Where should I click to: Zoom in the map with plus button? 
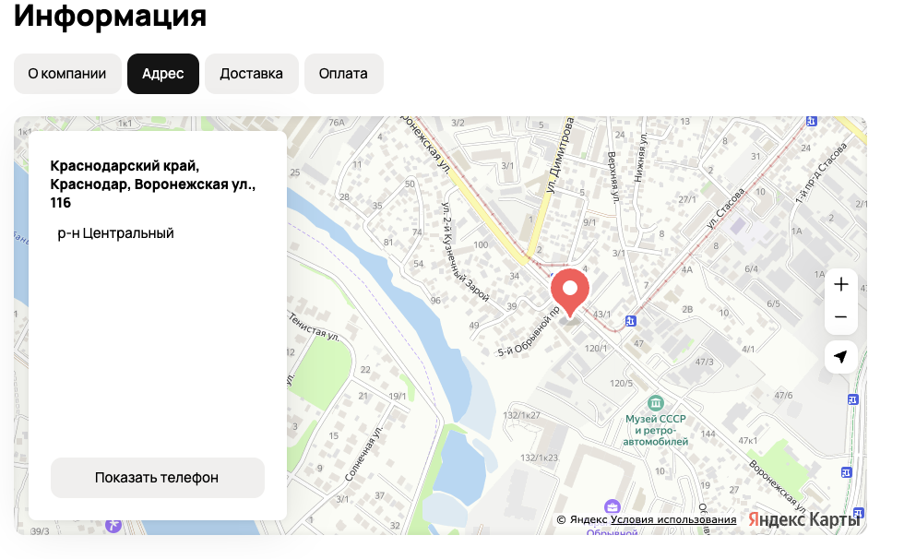[x=840, y=285]
